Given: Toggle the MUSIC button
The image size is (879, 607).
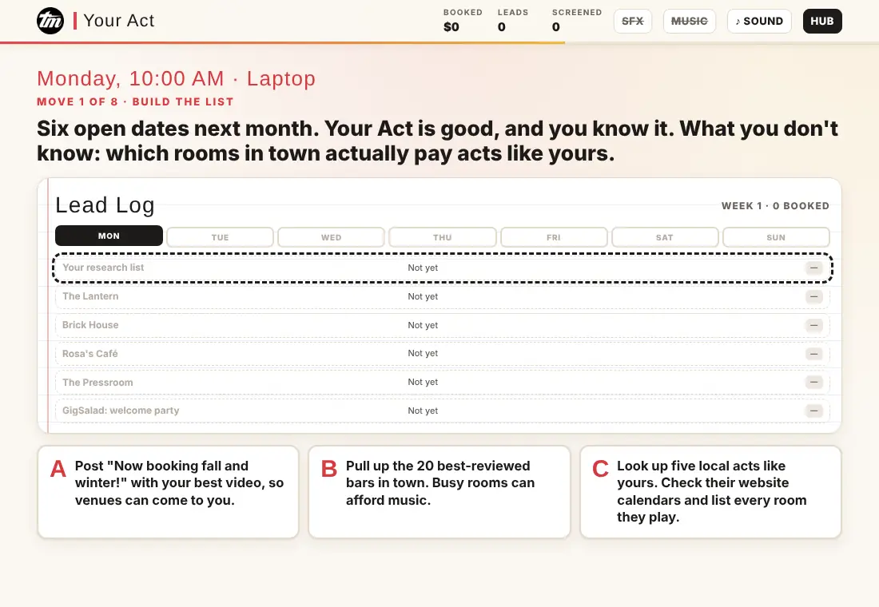Looking at the screenshot, I should point(689,22).
